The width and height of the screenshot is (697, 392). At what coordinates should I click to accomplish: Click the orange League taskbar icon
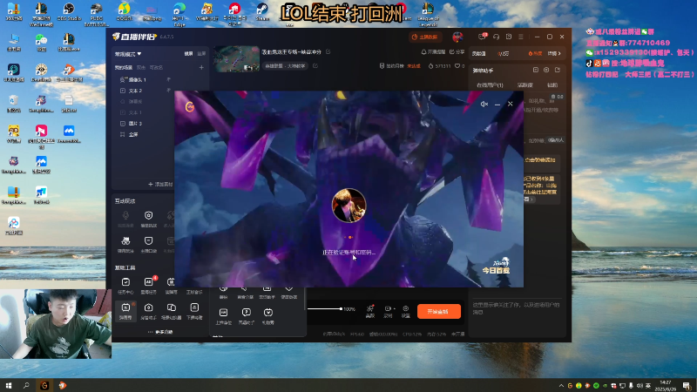(44, 385)
